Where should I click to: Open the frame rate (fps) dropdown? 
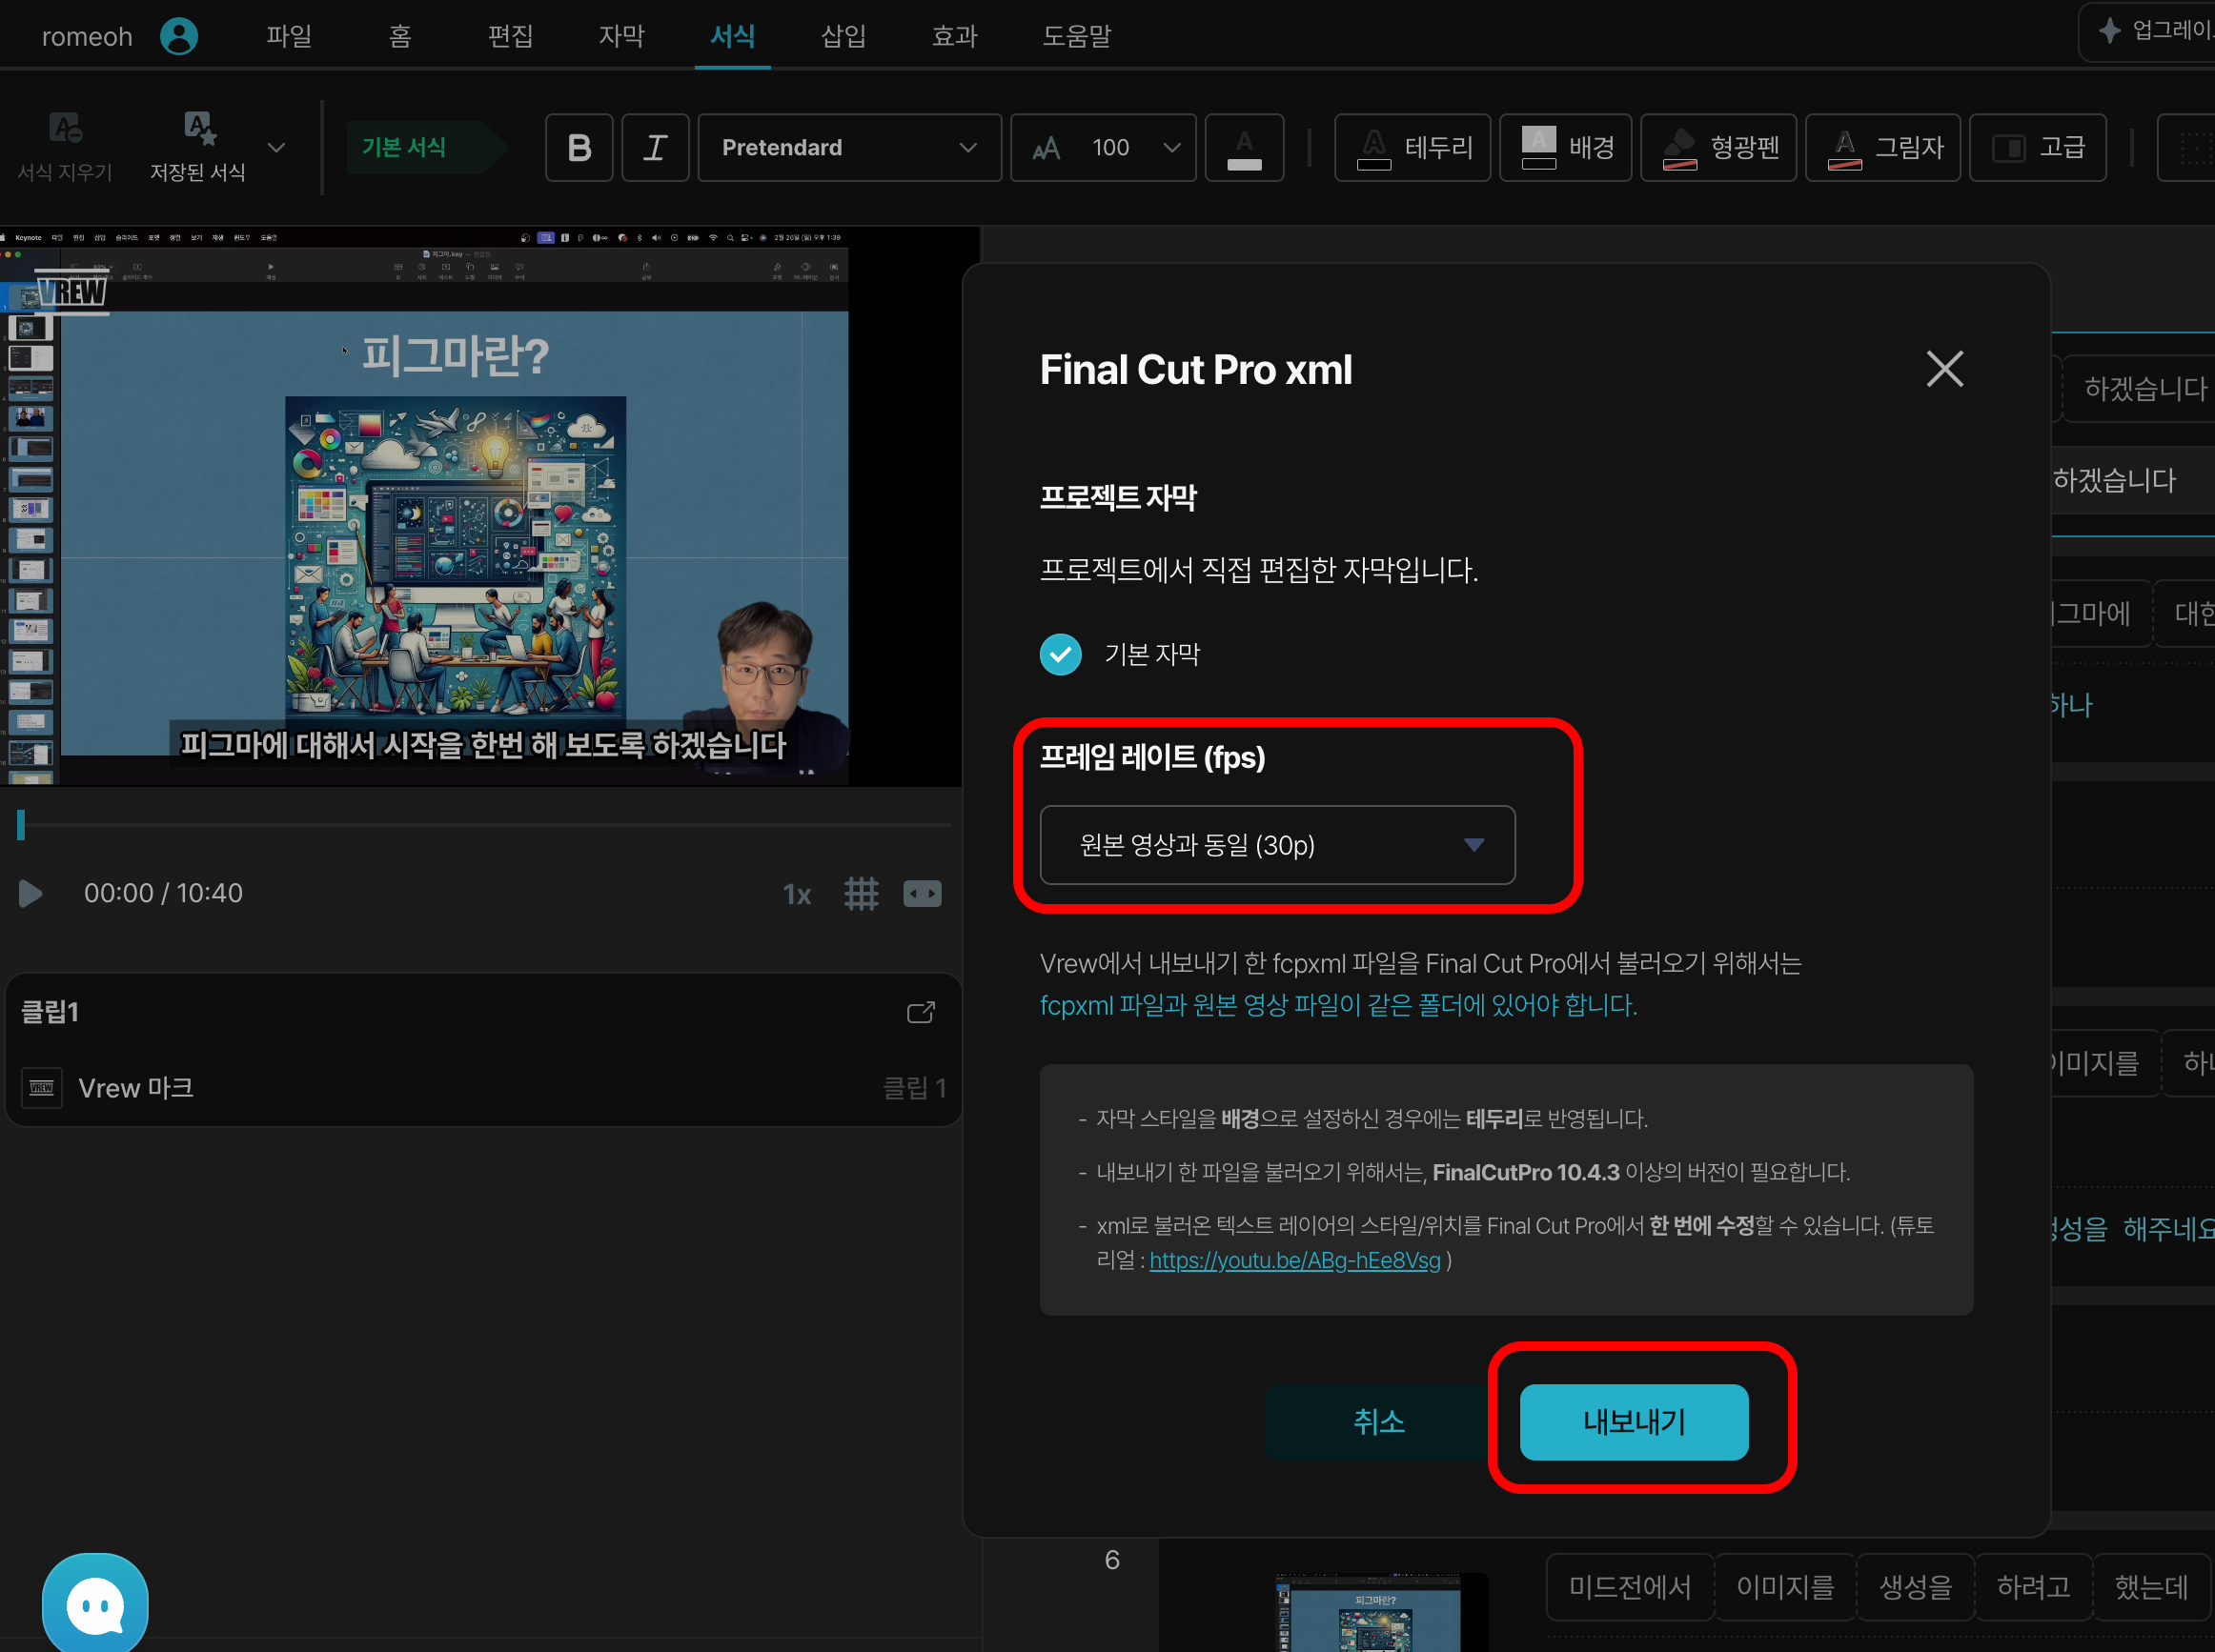[1276, 845]
